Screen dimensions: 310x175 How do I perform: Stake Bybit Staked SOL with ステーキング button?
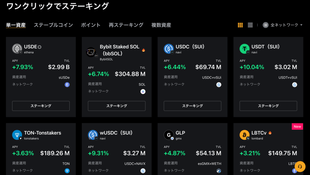pos(117,106)
